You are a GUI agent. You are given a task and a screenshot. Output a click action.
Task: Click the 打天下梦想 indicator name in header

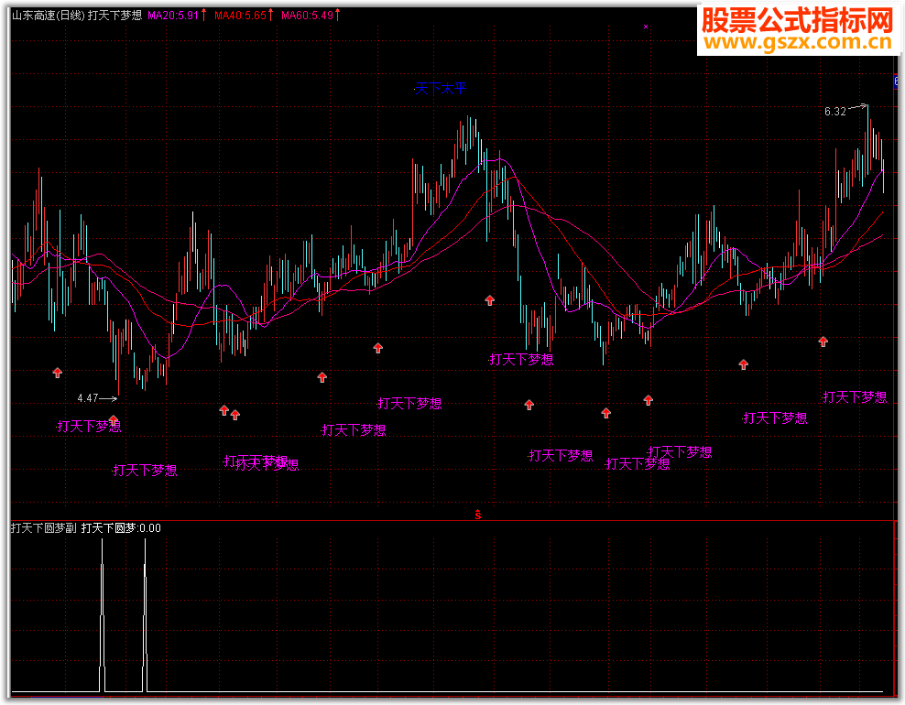114,16
